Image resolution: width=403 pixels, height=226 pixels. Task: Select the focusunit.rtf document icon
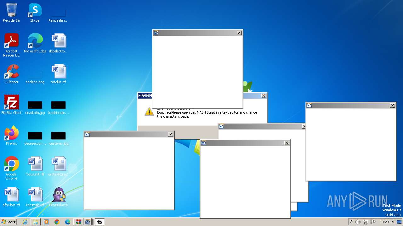[x=35, y=166]
